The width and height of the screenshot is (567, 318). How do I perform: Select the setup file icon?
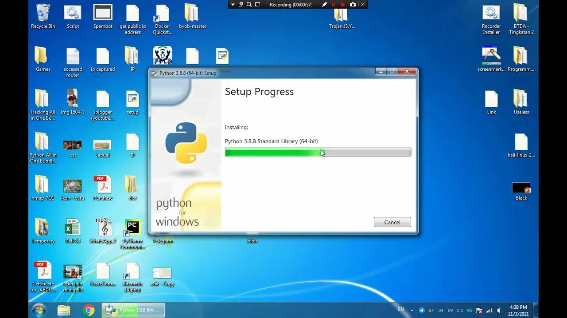[x=132, y=102]
